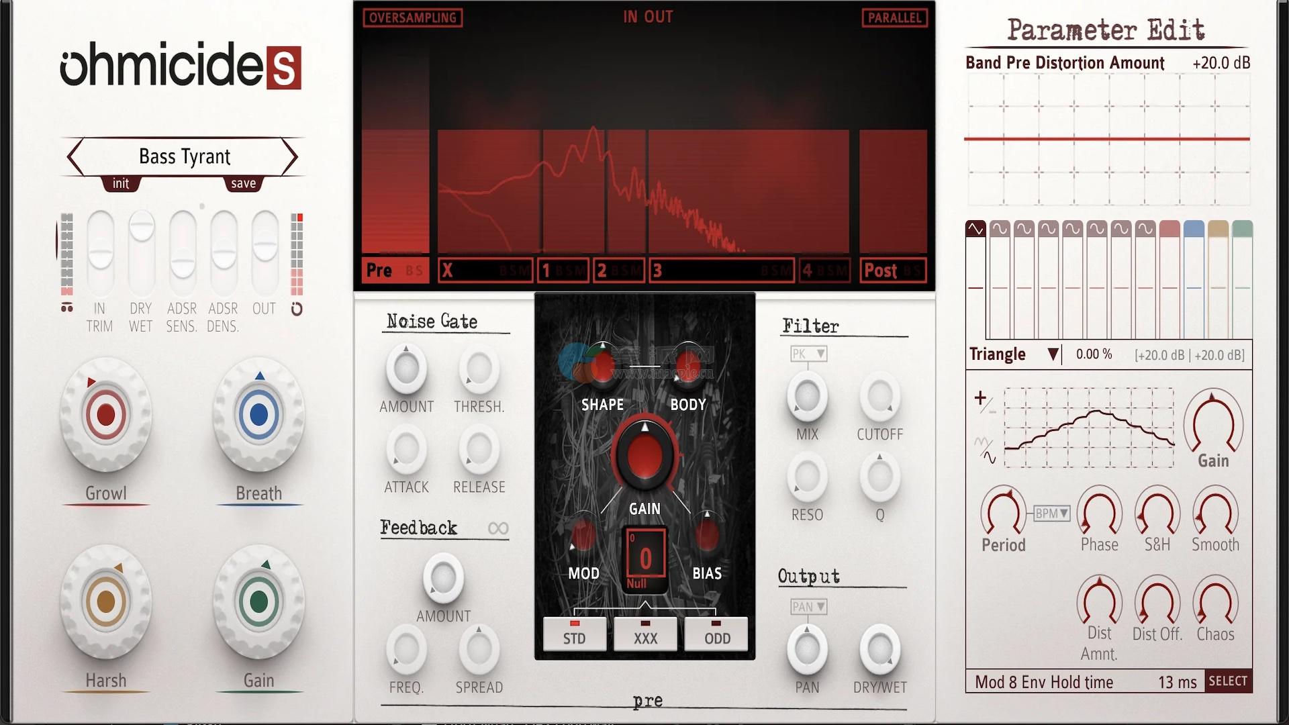Open the BPM sync dropdown
1289x725 pixels.
tap(1051, 514)
